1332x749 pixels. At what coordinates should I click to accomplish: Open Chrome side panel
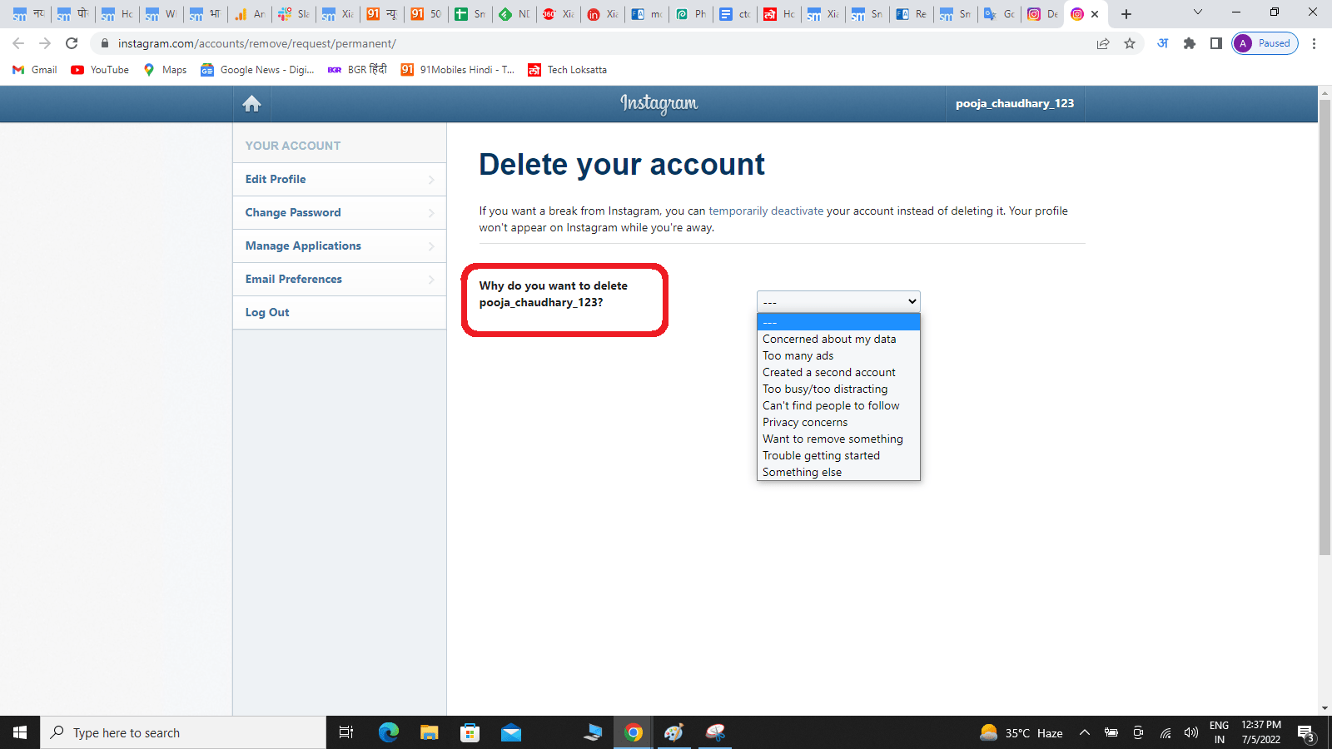[x=1216, y=43]
